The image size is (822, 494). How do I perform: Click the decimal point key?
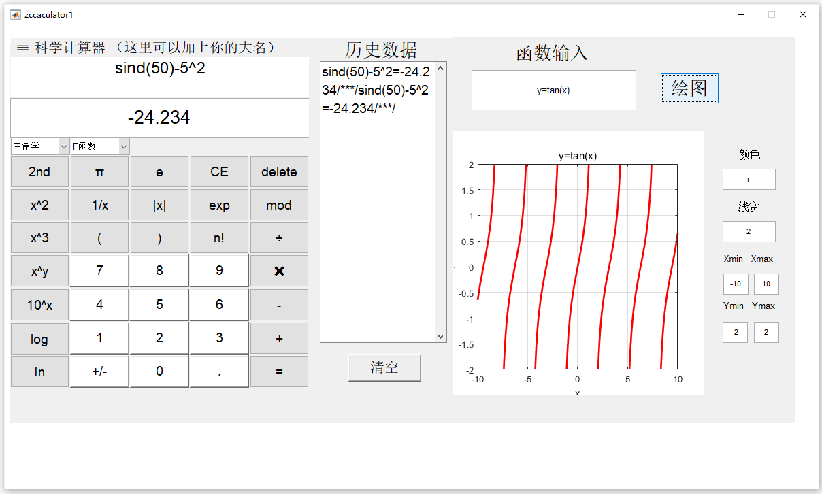(x=219, y=372)
